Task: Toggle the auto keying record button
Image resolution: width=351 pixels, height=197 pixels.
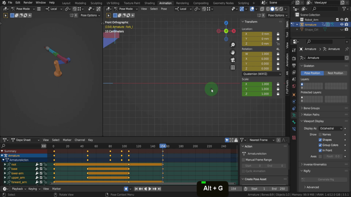Action: pos(126,189)
